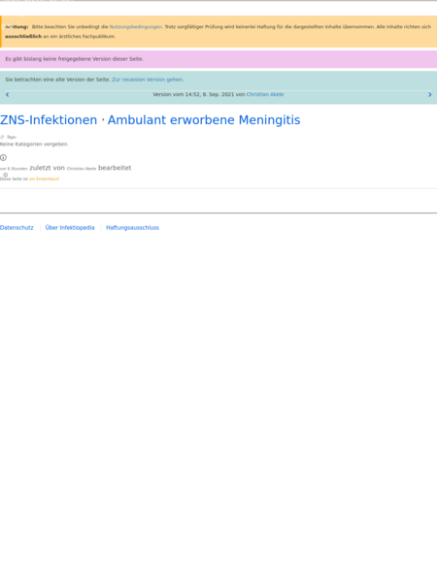Screen dimensions: 437x582
Task: Open the ZNS-Infektionen title link
Action: click(49, 120)
